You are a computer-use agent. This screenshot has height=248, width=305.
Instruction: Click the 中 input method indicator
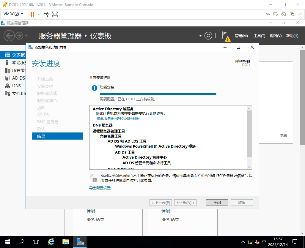tap(264, 242)
